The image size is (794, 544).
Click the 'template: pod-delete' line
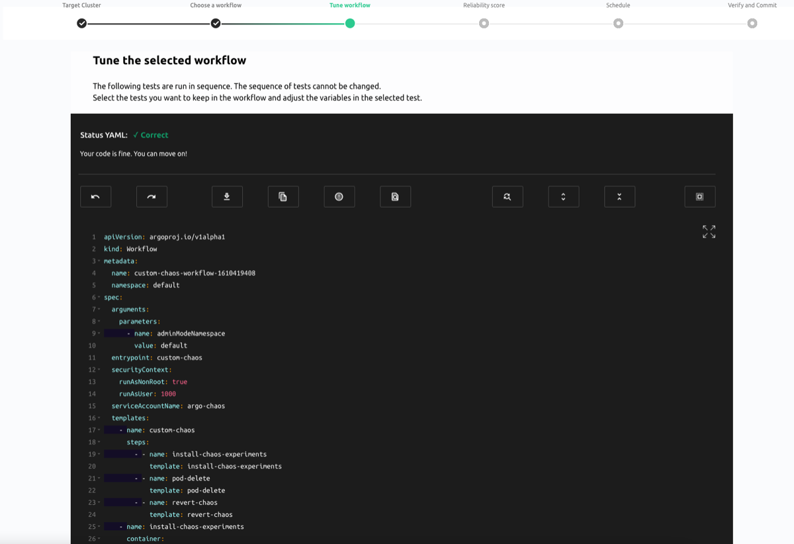click(187, 491)
